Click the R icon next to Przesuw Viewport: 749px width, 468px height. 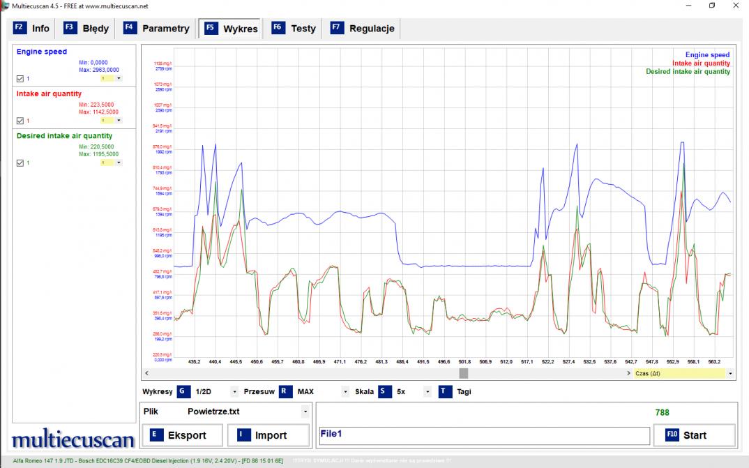[x=285, y=391]
